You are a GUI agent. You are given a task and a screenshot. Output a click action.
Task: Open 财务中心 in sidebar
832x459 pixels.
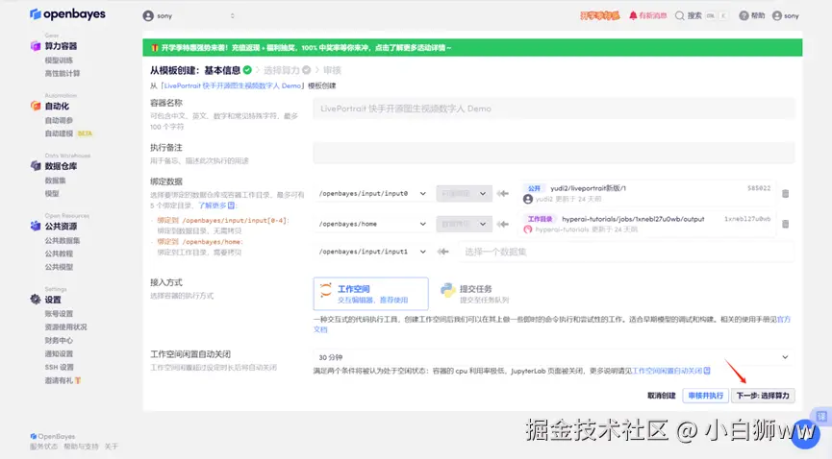(x=59, y=340)
